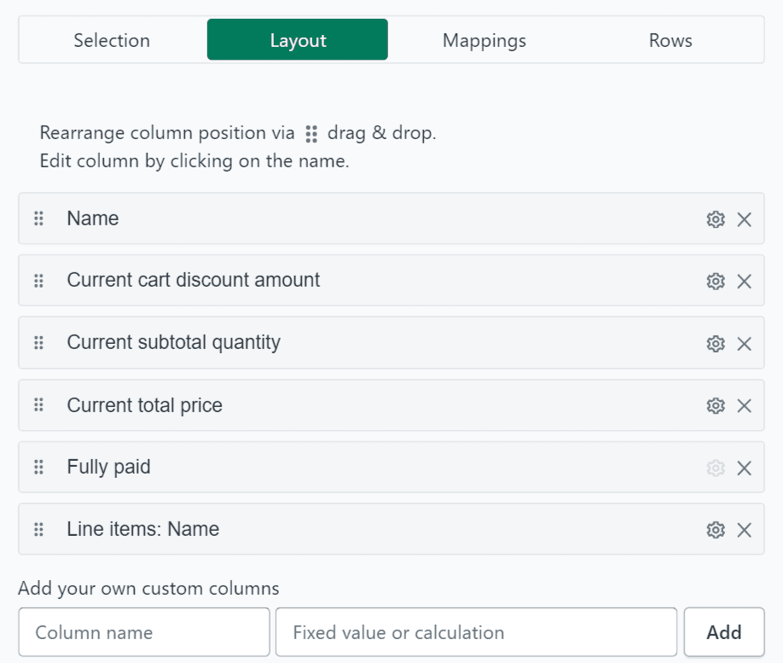Image resolution: width=783 pixels, height=663 pixels.
Task: Click drag handle of Current cart discount amount
Action: [38, 280]
